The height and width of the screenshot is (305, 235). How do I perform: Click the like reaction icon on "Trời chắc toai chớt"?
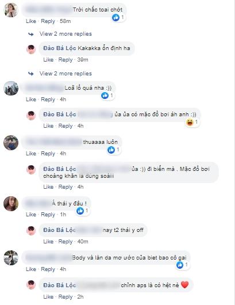(x=115, y=18)
